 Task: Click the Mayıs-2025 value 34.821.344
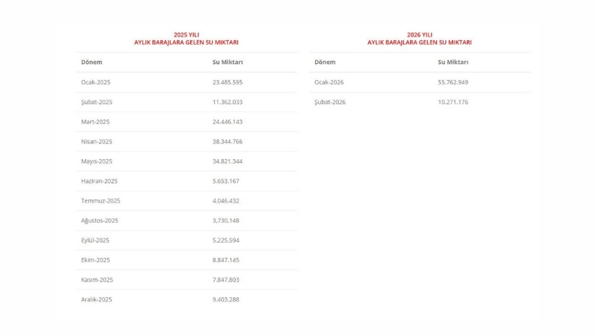[228, 161]
